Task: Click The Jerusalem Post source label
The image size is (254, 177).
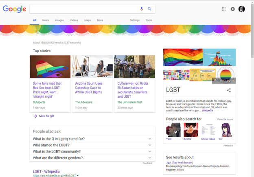Action: coord(130,102)
